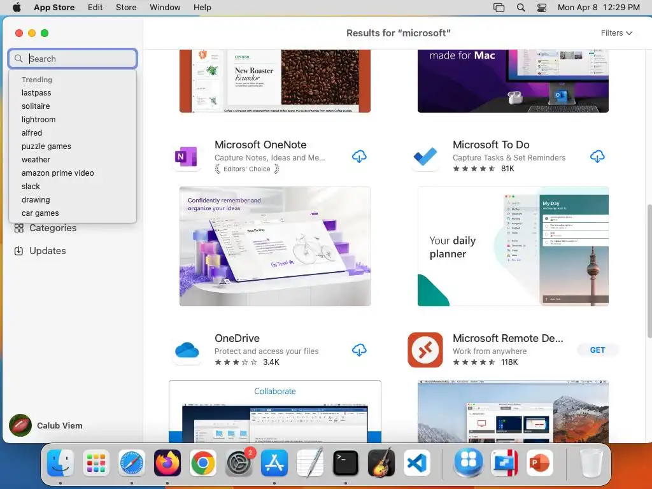Open the 'Your daily planner' preview image
The image size is (652, 489).
513,246
